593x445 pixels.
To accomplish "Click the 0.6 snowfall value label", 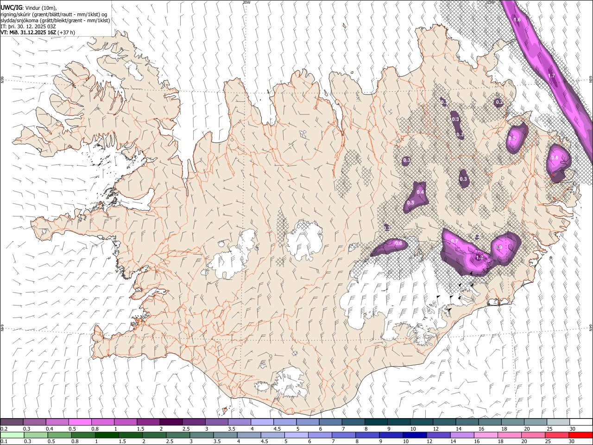I will pyautogui.click(x=398, y=243).
